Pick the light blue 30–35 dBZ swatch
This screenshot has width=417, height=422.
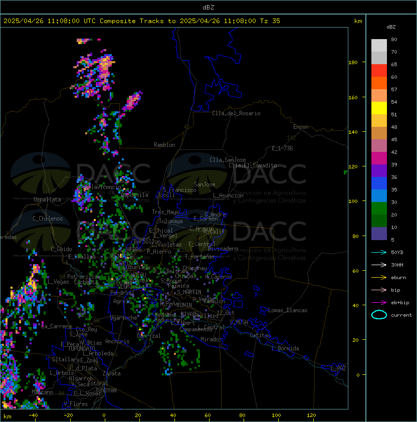tap(379, 196)
